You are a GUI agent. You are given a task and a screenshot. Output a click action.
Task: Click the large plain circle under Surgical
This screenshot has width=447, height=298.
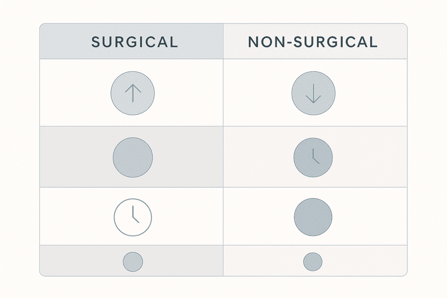pos(133,157)
